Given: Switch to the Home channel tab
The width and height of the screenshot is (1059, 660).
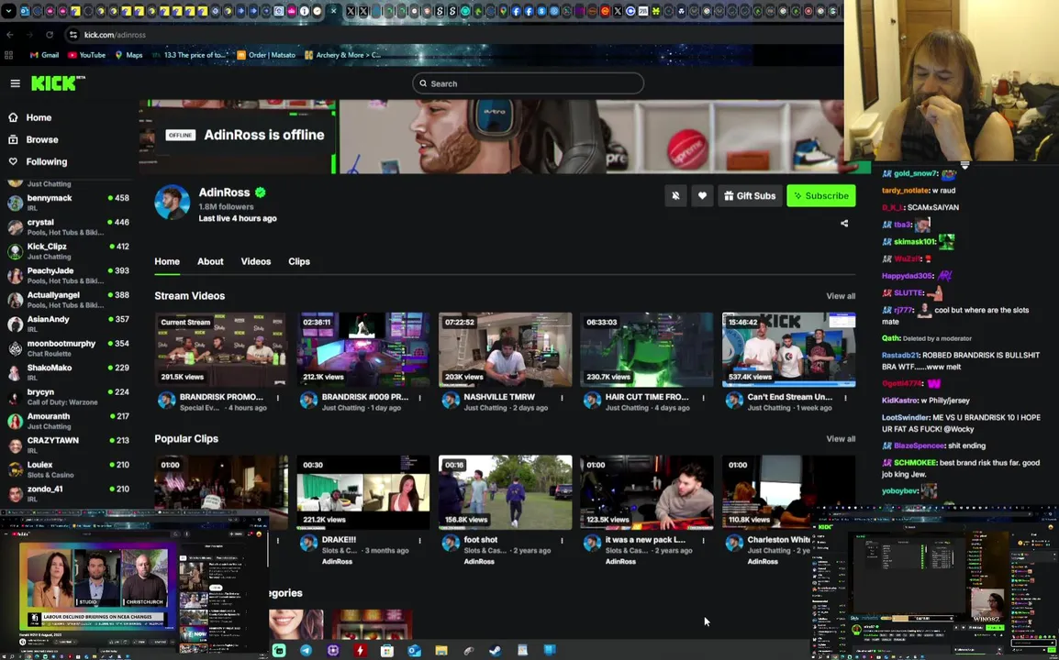Looking at the screenshot, I should tap(167, 262).
